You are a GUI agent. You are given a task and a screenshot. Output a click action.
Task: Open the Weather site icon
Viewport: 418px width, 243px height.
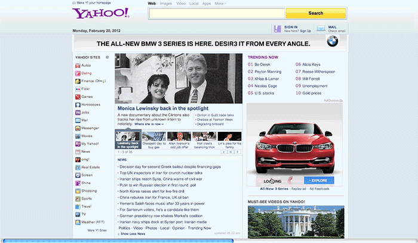[x=78, y=223]
